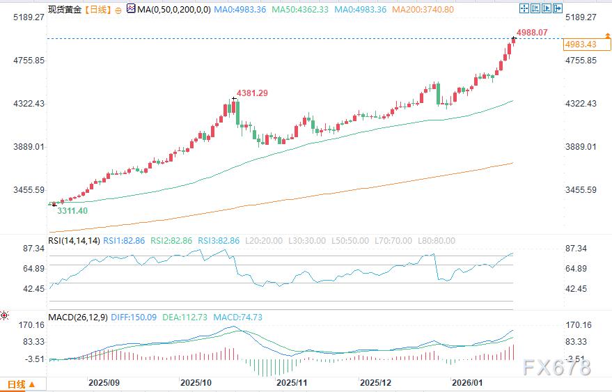This screenshot has width=612, height=392.
Task: Select the RSI(14,14,14) indicator title
Action: coord(74,240)
